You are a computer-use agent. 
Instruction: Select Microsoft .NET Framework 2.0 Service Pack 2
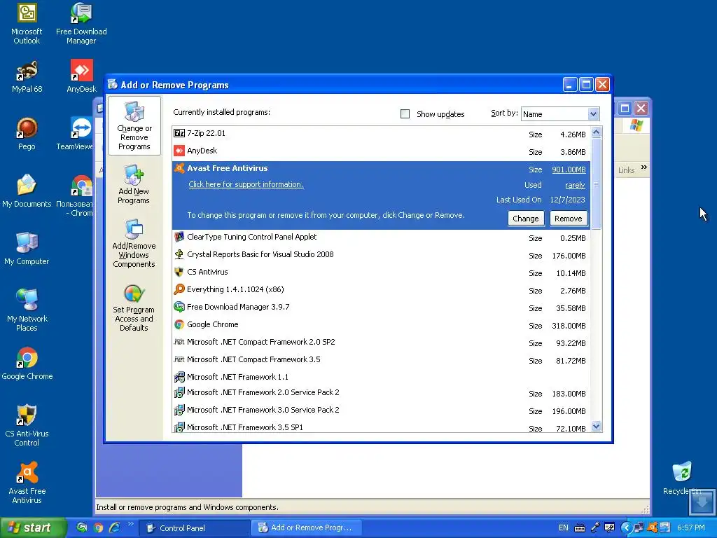tap(382, 392)
